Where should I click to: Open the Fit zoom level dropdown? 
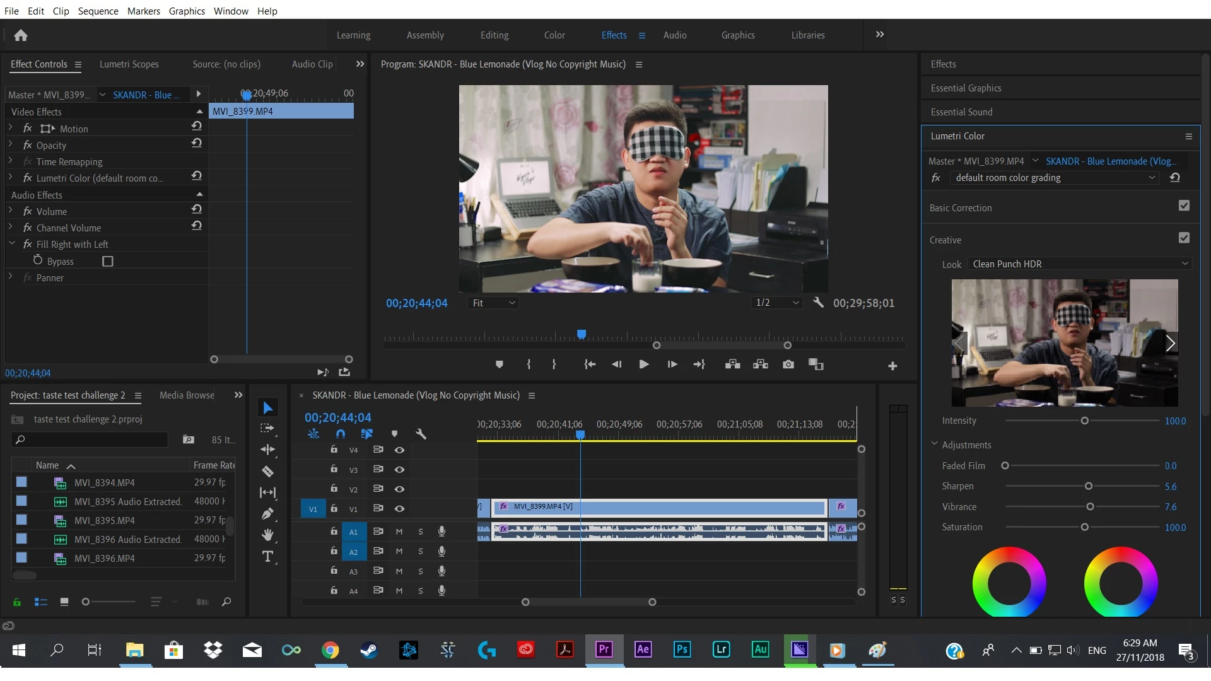tap(493, 303)
